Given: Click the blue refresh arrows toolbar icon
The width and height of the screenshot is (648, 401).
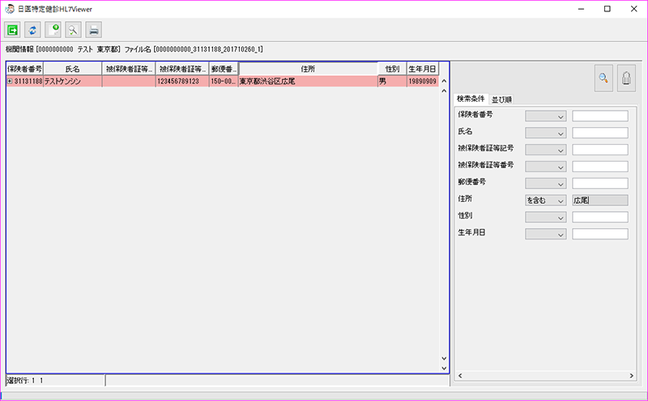Looking at the screenshot, I should 33,30.
